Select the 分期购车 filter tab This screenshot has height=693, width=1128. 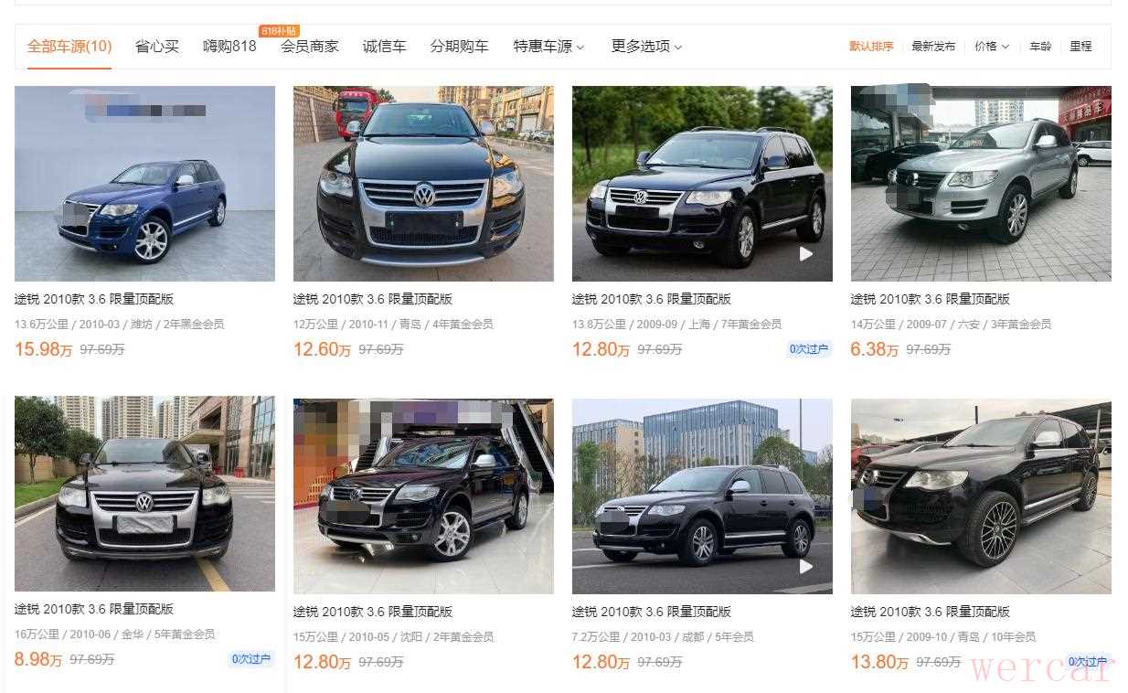(459, 47)
